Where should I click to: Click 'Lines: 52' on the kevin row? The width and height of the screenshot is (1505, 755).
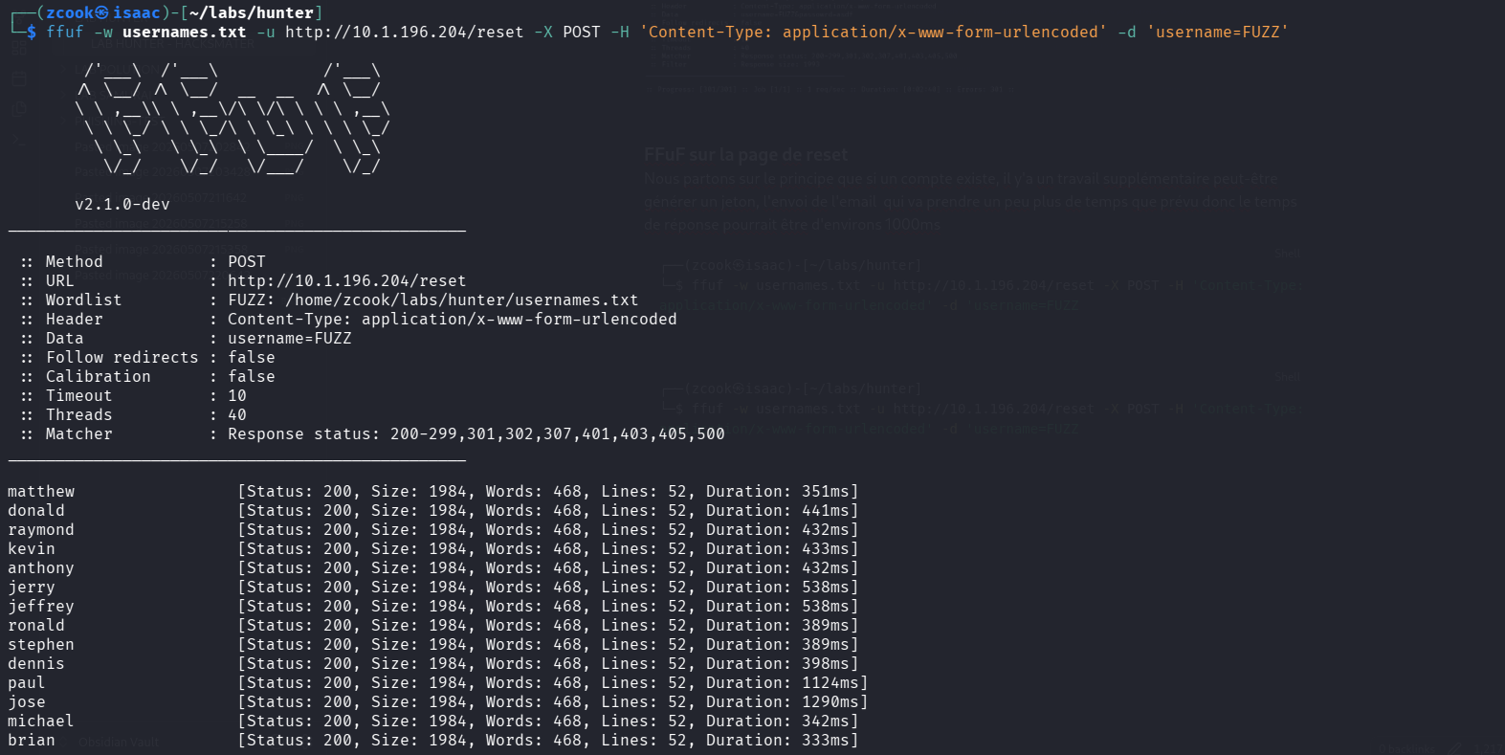coord(644,549)
